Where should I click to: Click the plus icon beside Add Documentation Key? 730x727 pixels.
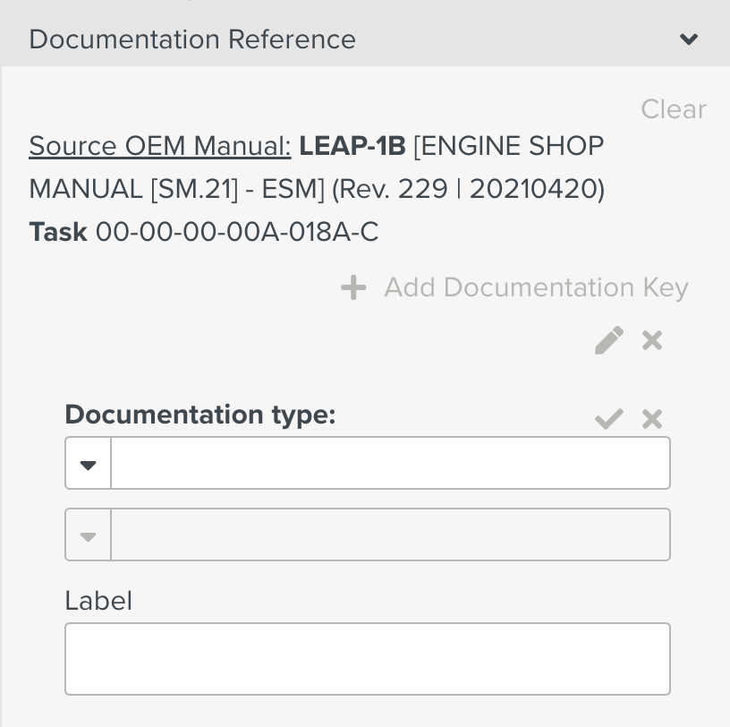point(353,287)
